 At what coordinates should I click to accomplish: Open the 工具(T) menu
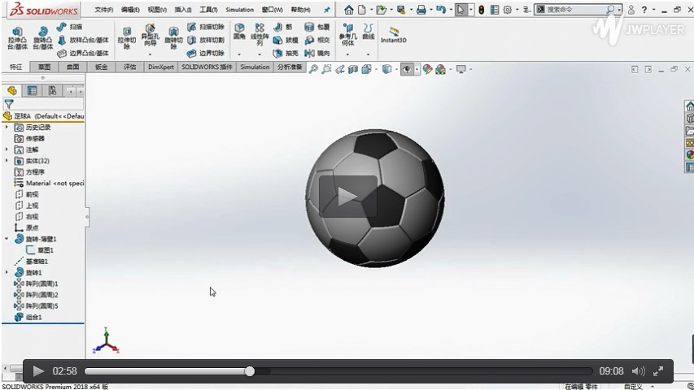(208, 10)
